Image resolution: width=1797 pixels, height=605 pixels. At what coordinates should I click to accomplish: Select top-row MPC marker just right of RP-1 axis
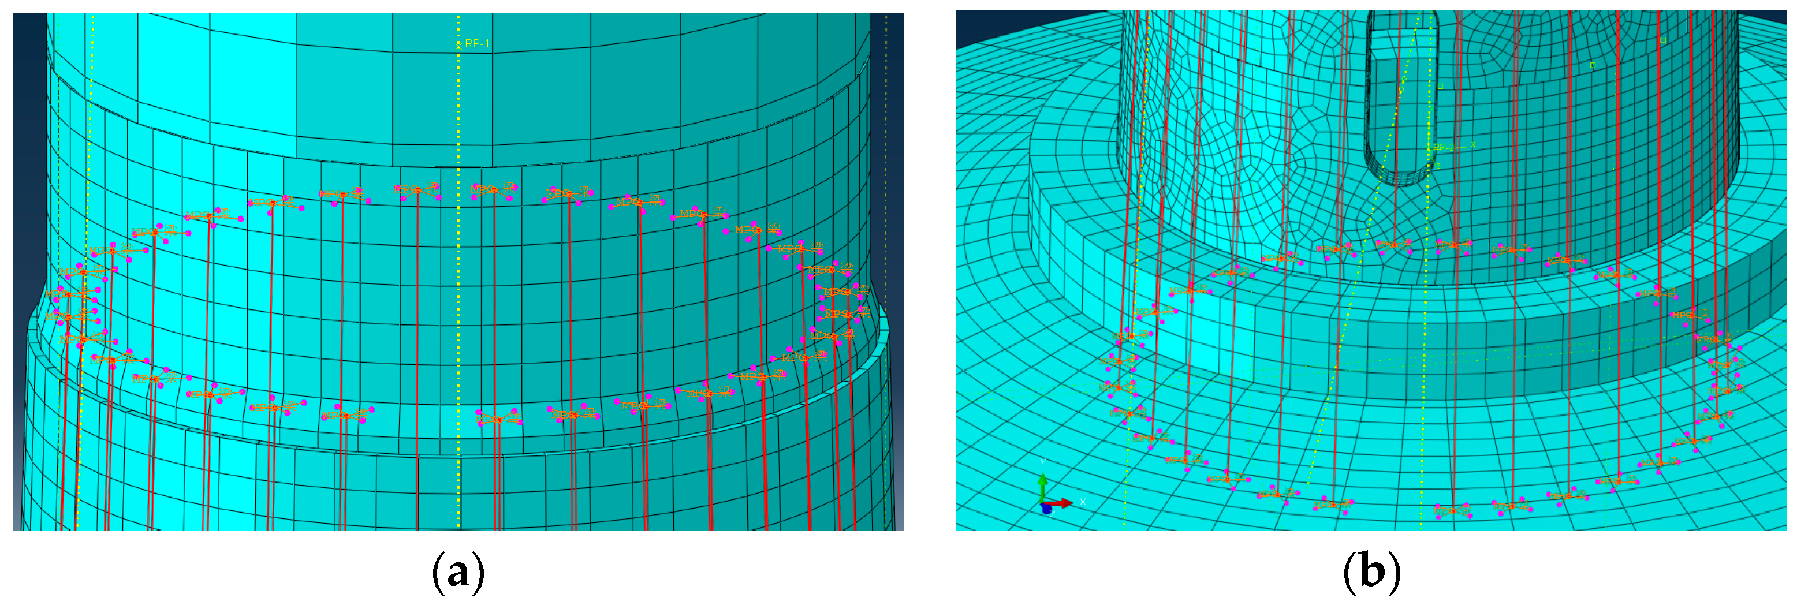point(493,190)
